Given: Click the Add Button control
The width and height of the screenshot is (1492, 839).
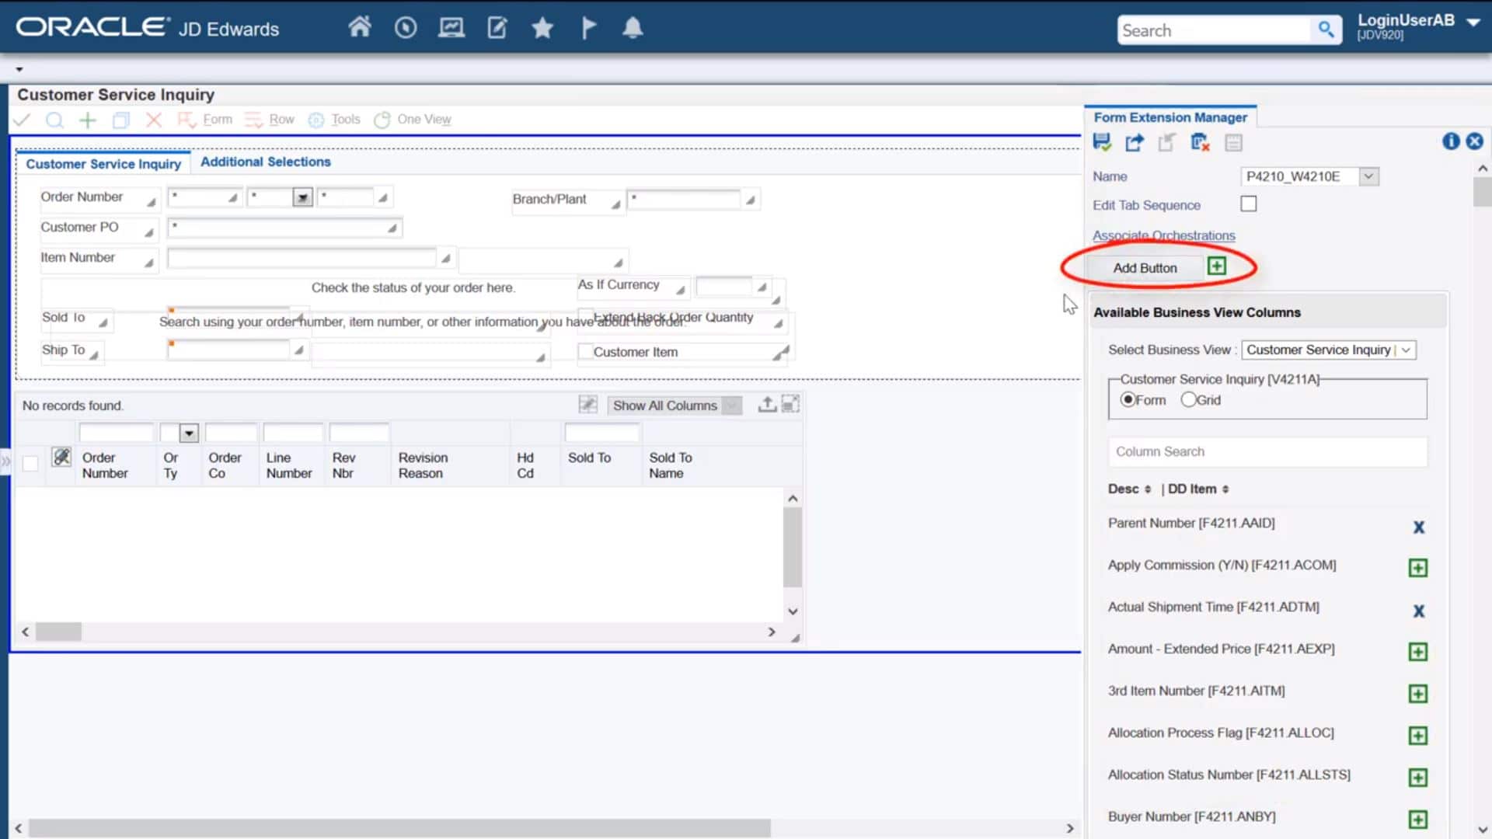Looking at the screenshot, I should tap(1145, 267).
